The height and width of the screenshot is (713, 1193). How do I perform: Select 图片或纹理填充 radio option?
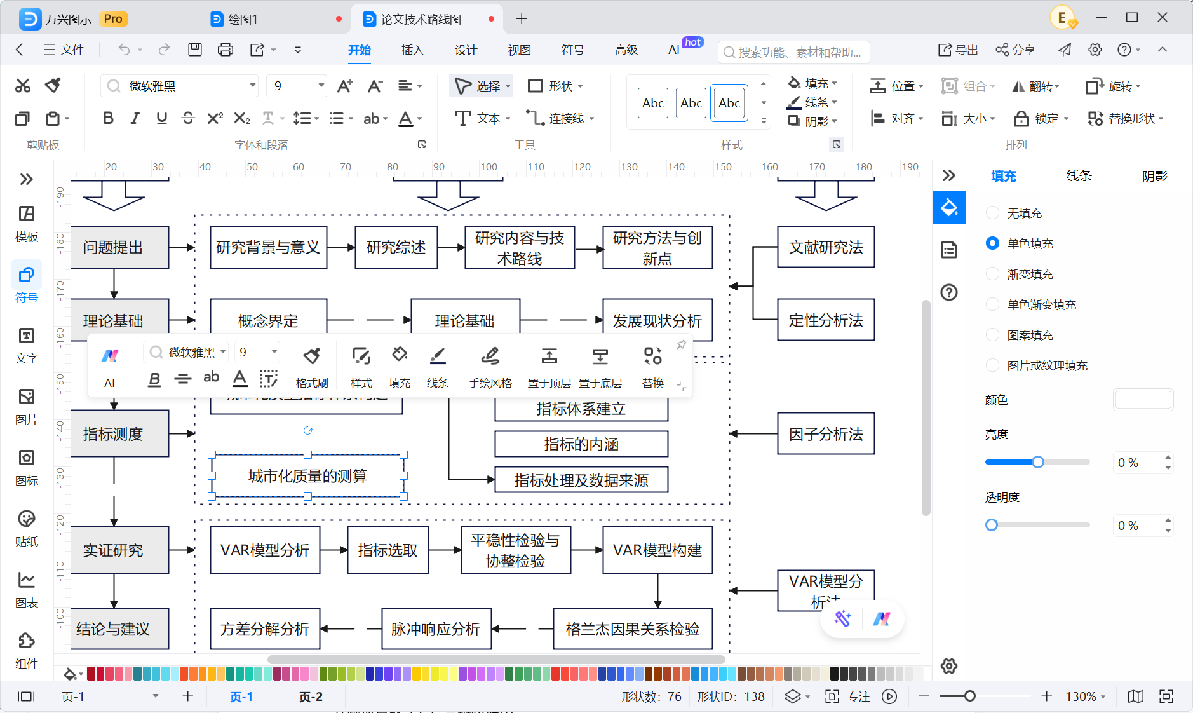pyautogui.click(x=992, y=365)
